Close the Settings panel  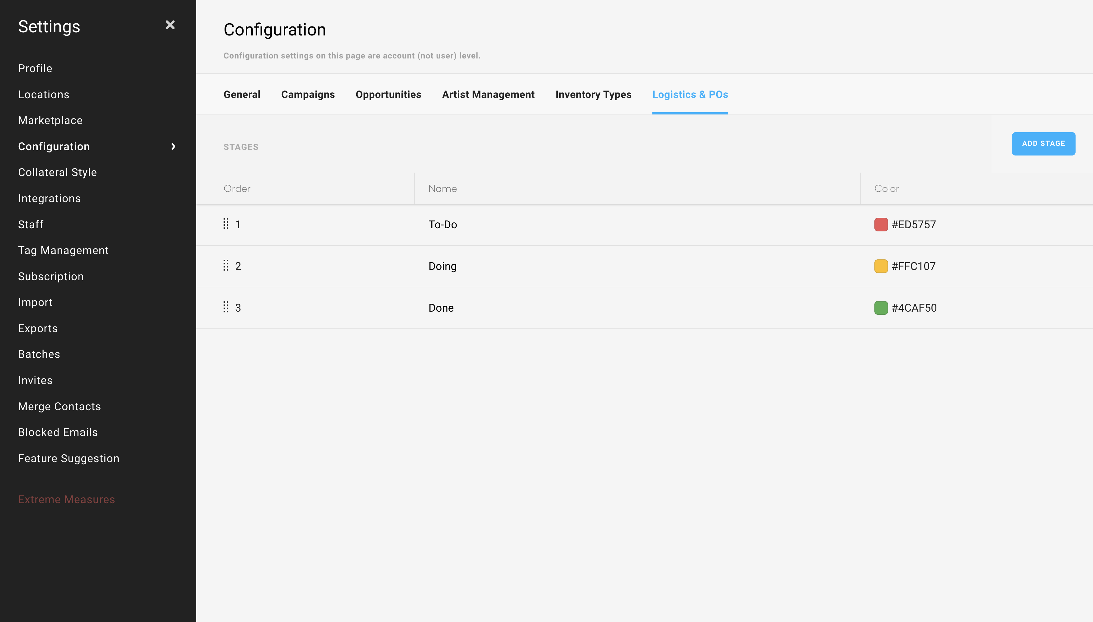tap(170, 24)
